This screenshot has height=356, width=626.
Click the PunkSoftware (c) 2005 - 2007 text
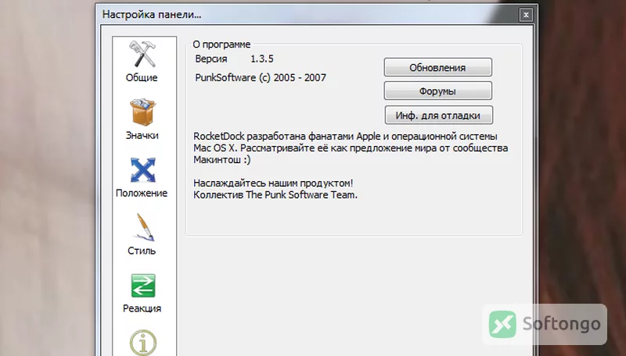(261, 77)
